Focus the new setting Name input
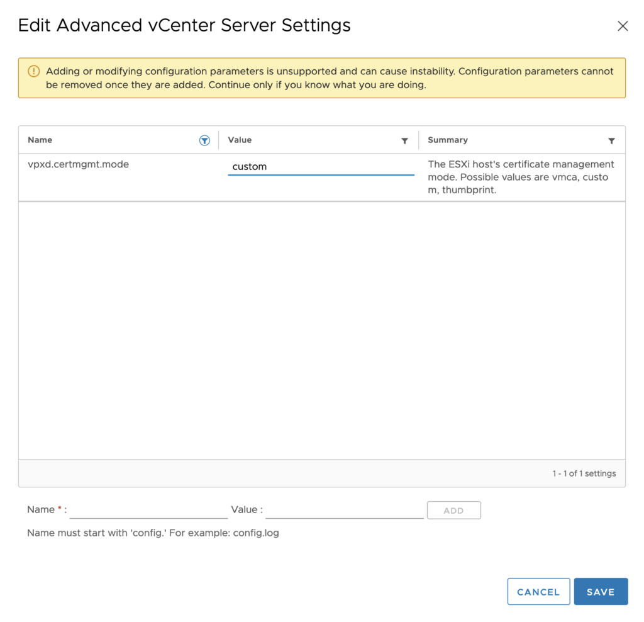644x622 pixels. (148, 509)
